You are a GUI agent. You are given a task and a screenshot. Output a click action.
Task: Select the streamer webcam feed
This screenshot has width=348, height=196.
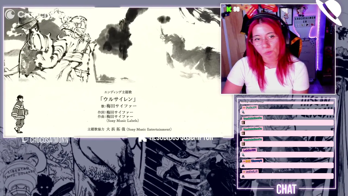278,49
